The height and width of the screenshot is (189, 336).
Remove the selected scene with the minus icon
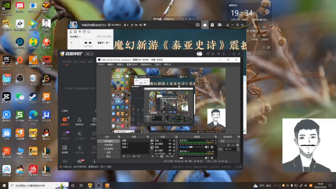[x=129, y=156]
